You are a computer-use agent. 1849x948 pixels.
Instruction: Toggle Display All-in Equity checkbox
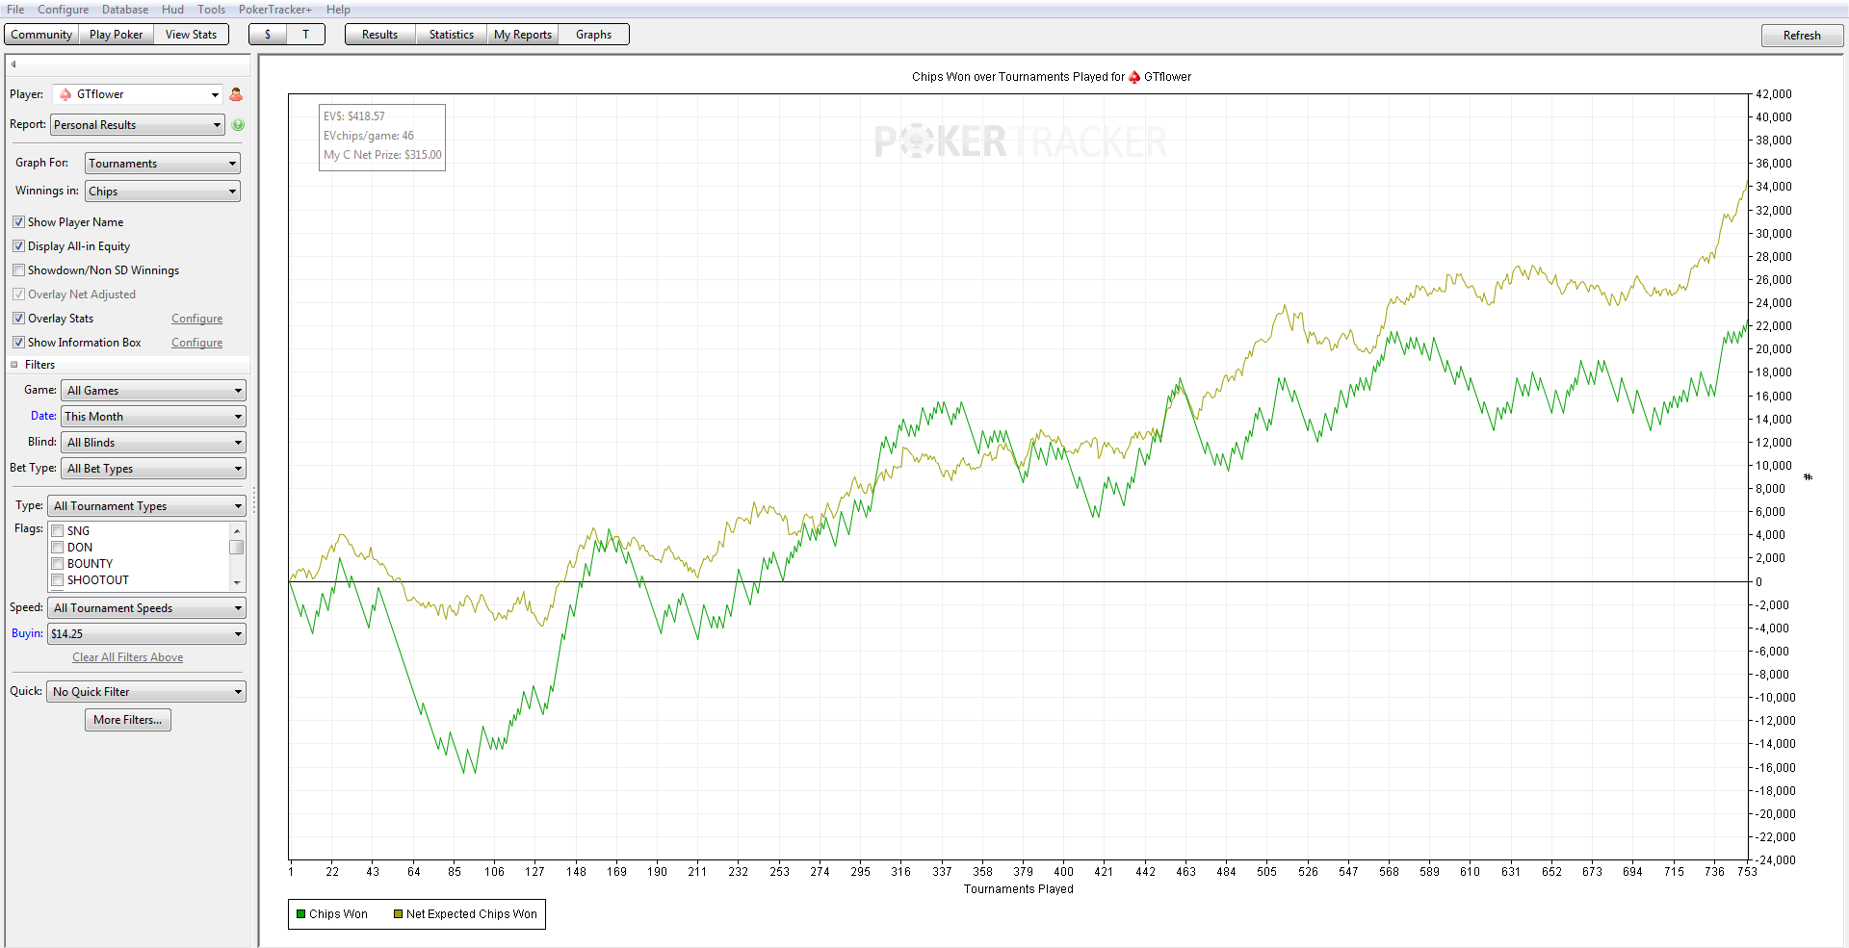click(18, 246)
